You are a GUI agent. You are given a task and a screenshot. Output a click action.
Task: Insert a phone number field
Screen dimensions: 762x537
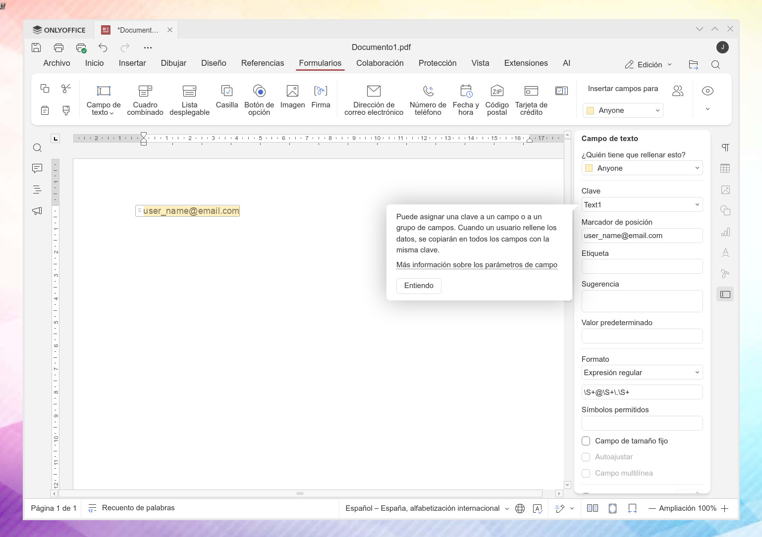coord(427,99)
